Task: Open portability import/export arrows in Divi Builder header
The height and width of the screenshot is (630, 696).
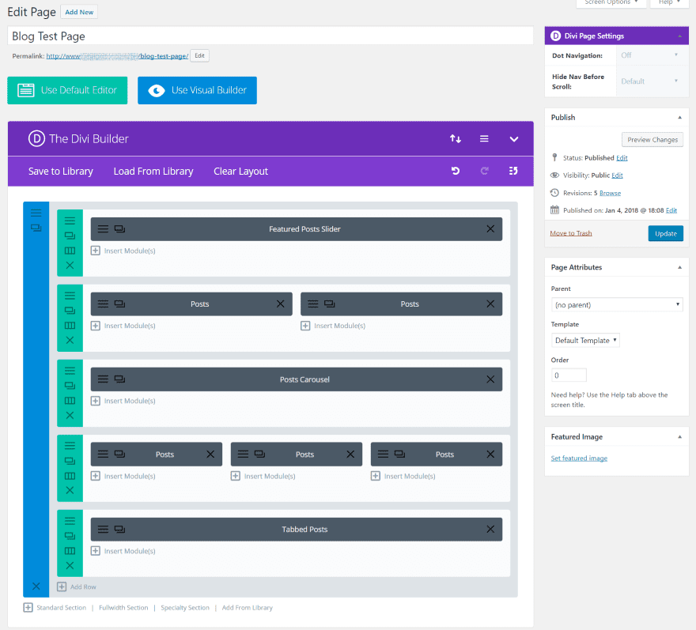Action: point(456,139)
